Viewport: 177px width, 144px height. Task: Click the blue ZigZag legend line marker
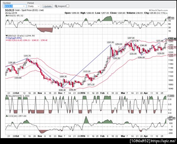coord(7,38)
